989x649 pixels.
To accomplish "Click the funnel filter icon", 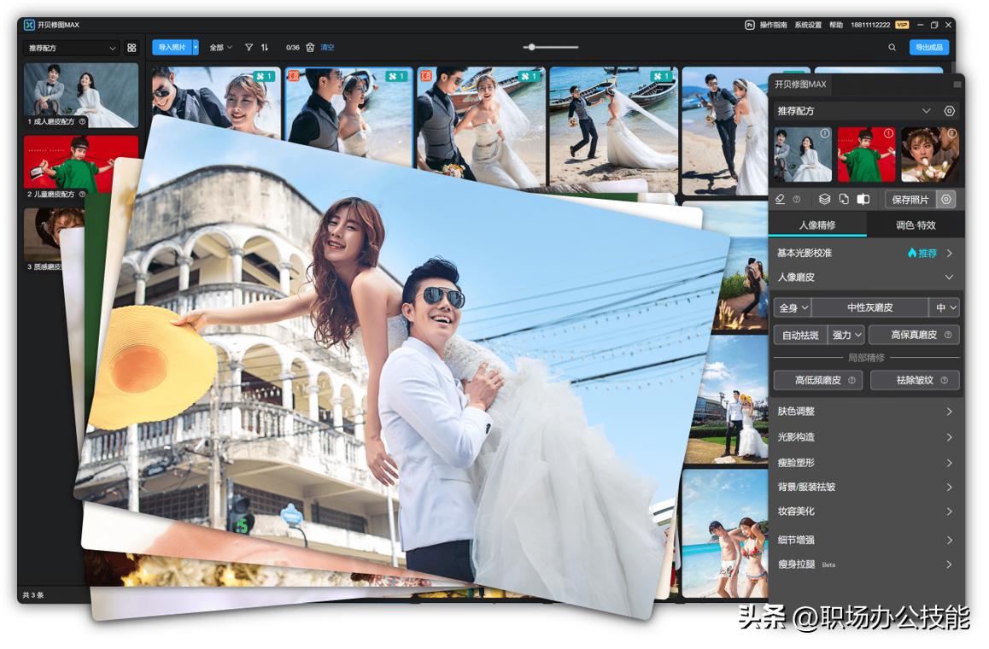I will click(249, 48).
